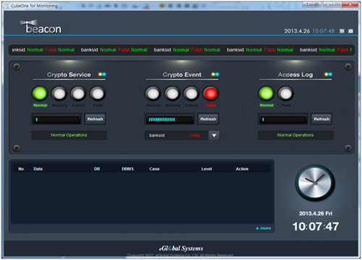The image size is (362, 260).
Task: Click the Crypto Service status dots indicator
Action: 102,74
